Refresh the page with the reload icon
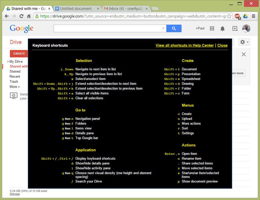Image resolution: width=260 pixels, height=200 pixels. 21,16
